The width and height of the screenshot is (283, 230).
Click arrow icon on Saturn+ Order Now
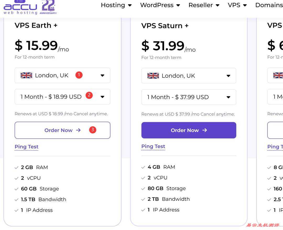(205, 130)
